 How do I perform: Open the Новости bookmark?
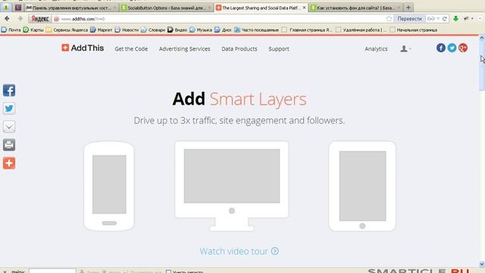pyautogui.click(x=127, y=30)
